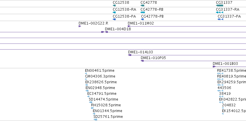Click the RE40819.5prime label text
Screen dimensions: 246x121
(232, 76)
